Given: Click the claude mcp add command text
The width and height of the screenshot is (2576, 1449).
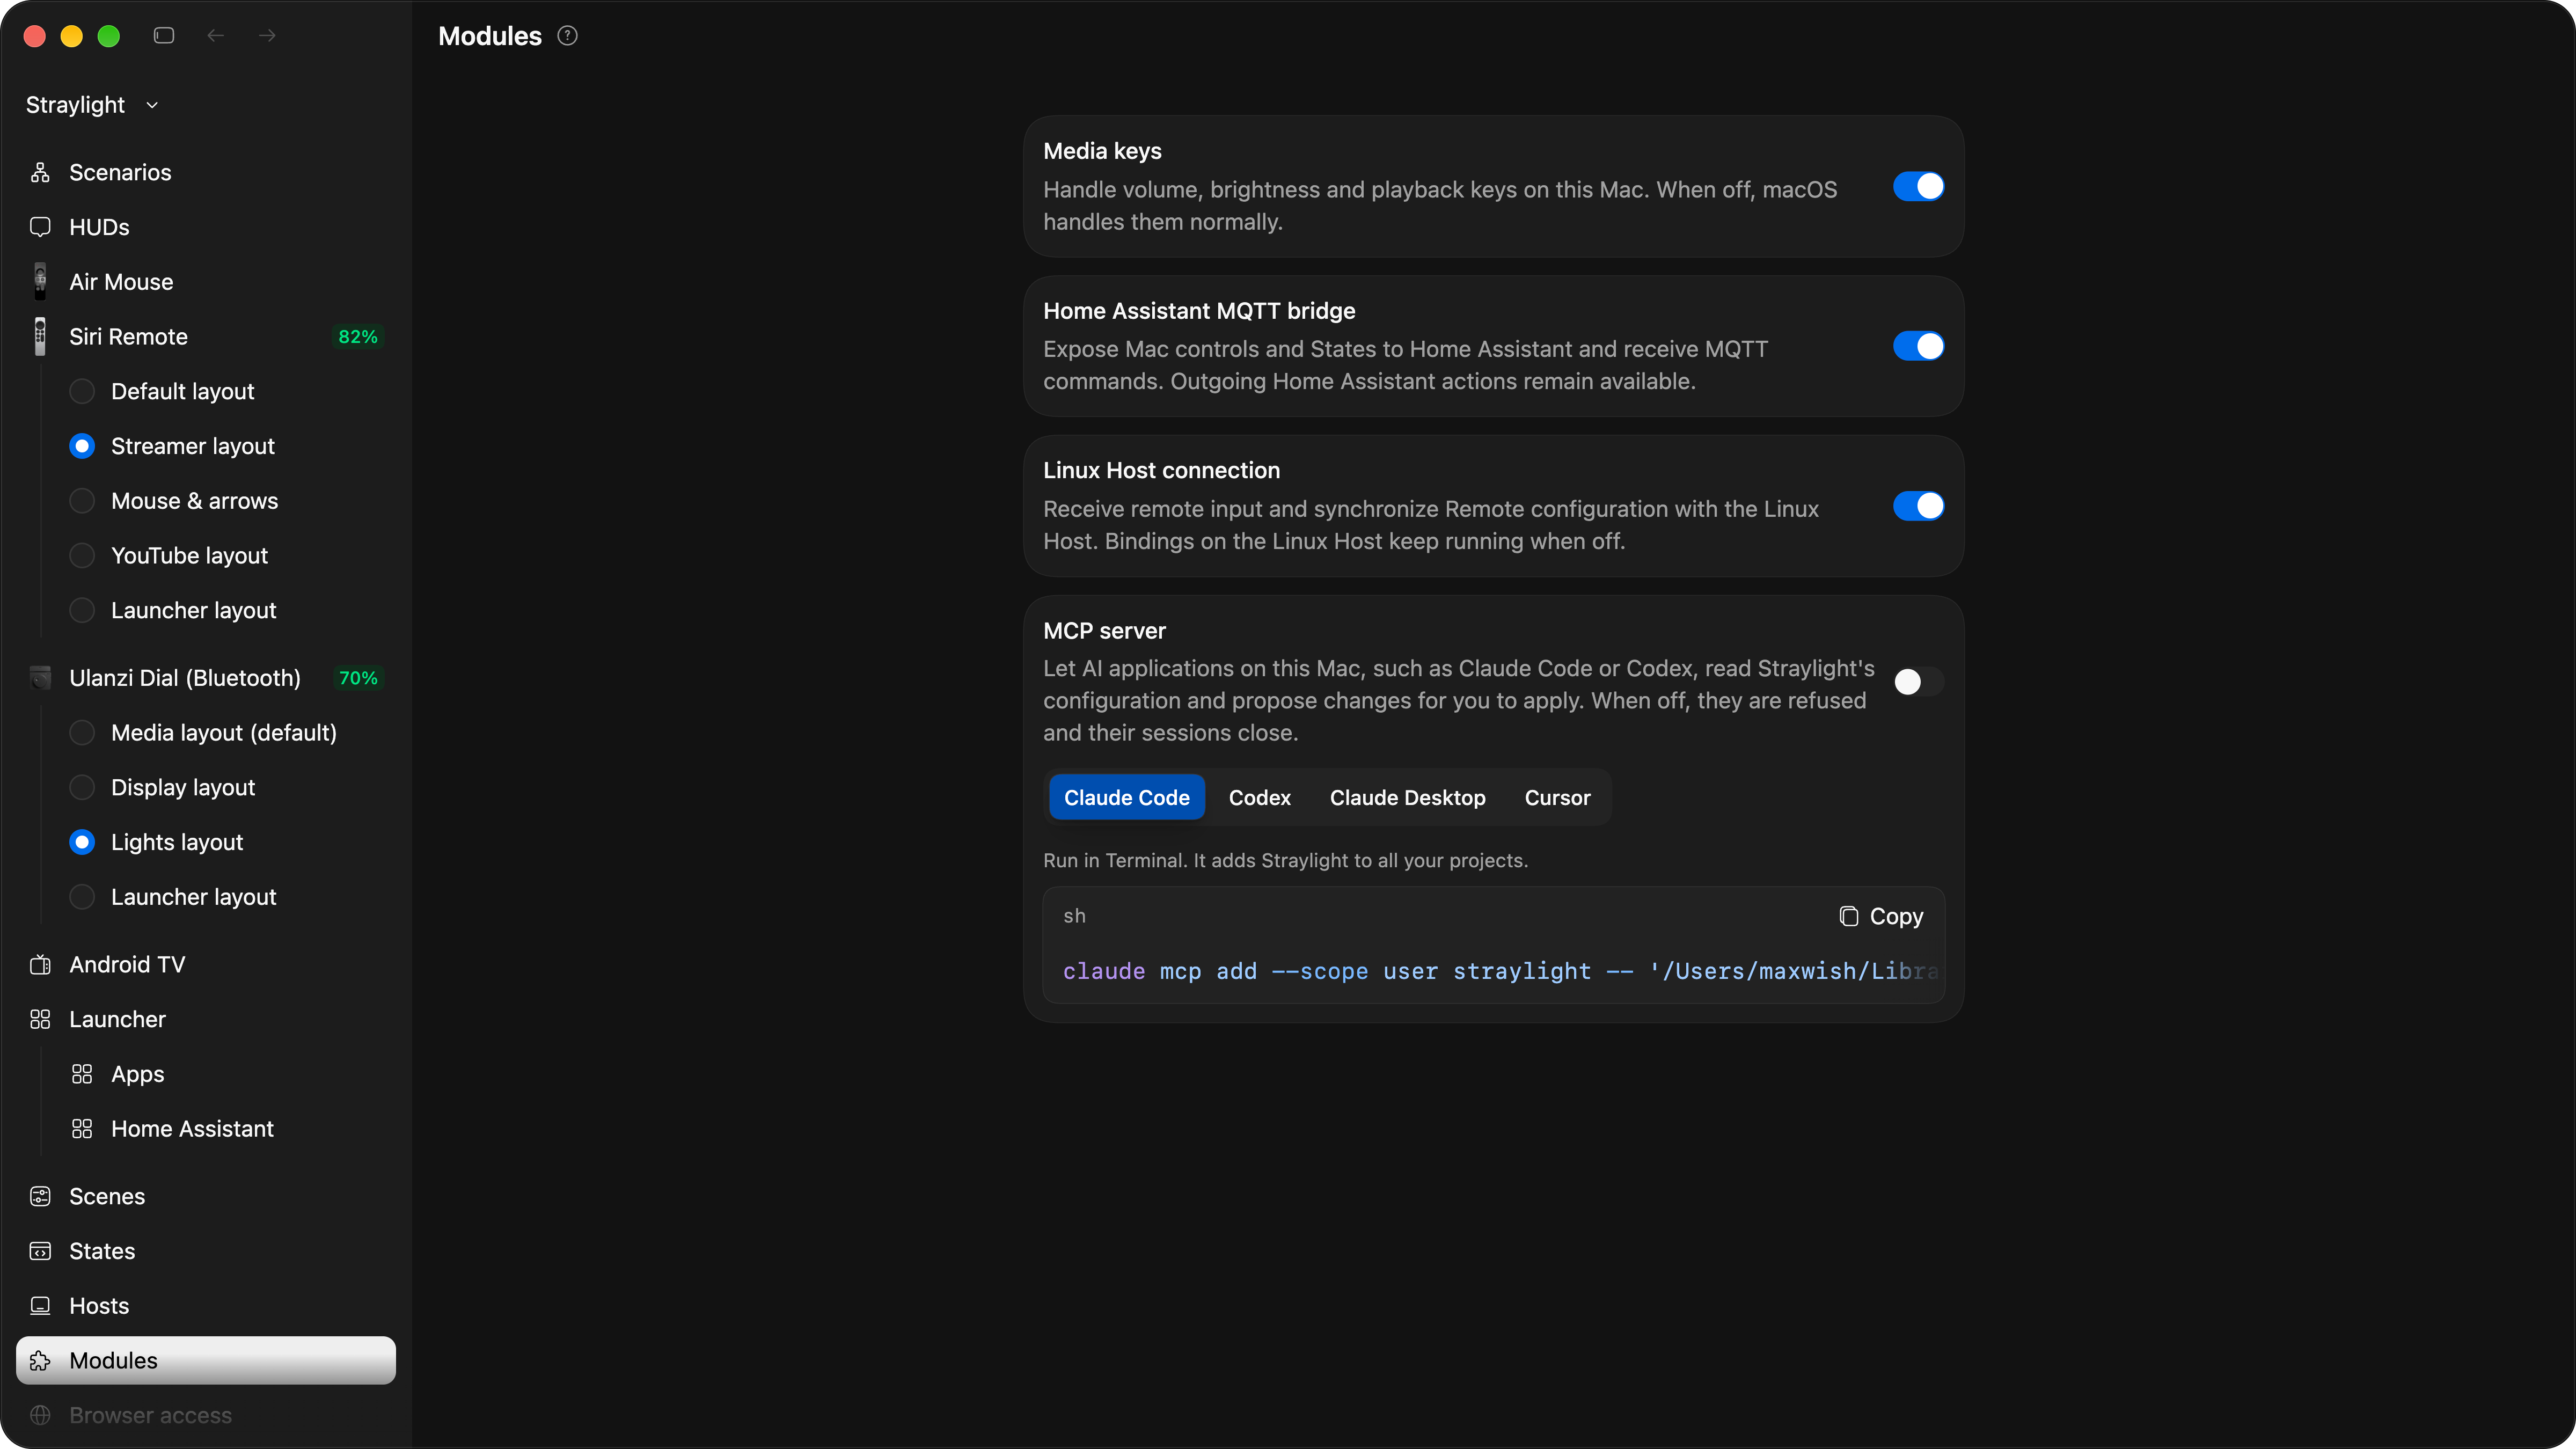Looking at the screenshot, I should coord(1500,972).
